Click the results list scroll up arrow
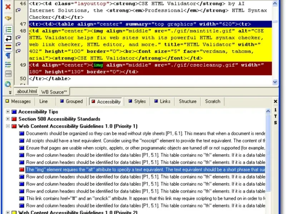The height and width of the screenshot is (214, 286). (268, 111)
